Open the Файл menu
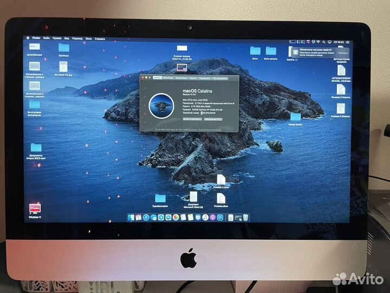 47,38
